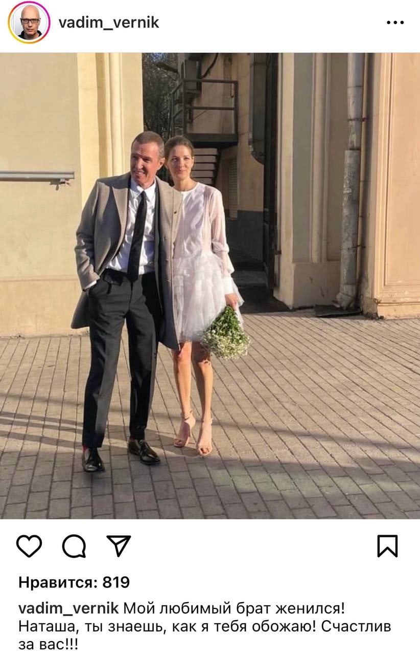420x655 pixels.
Task: Like the post with the heart icon
Action: [x=29, y=546]
